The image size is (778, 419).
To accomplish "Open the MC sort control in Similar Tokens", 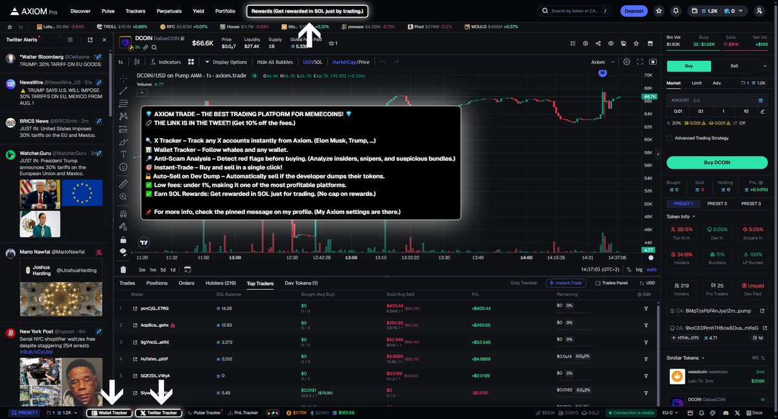I will tap(759, 357).
